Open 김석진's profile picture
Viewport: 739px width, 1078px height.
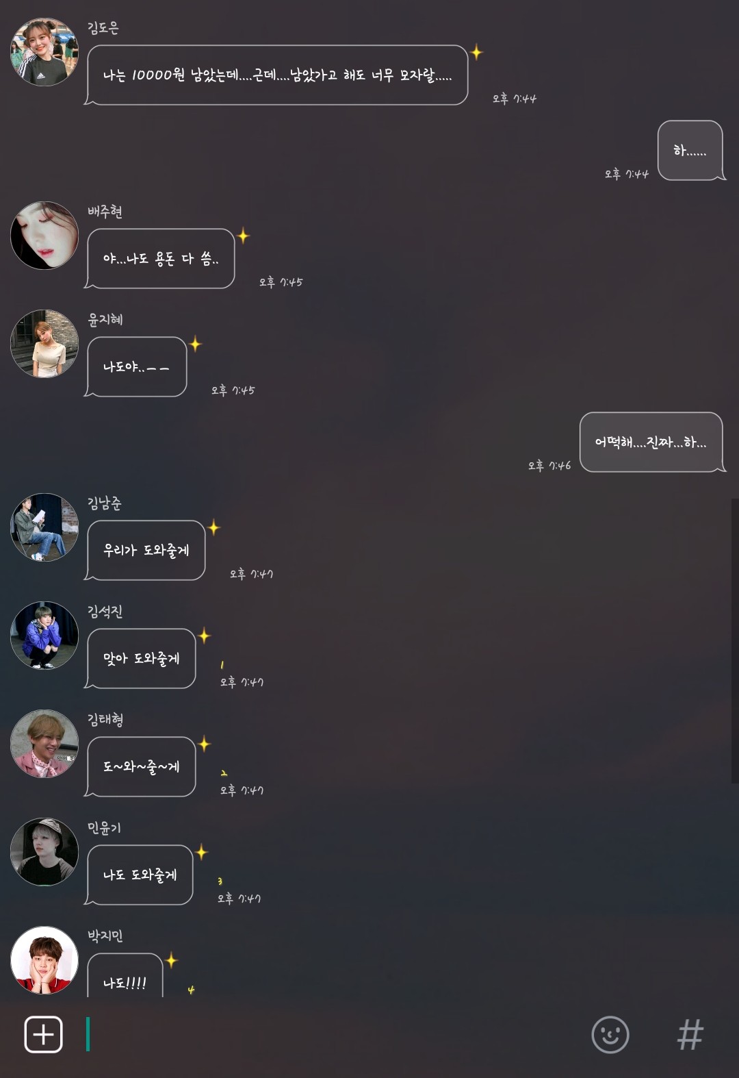click(44, 636)
